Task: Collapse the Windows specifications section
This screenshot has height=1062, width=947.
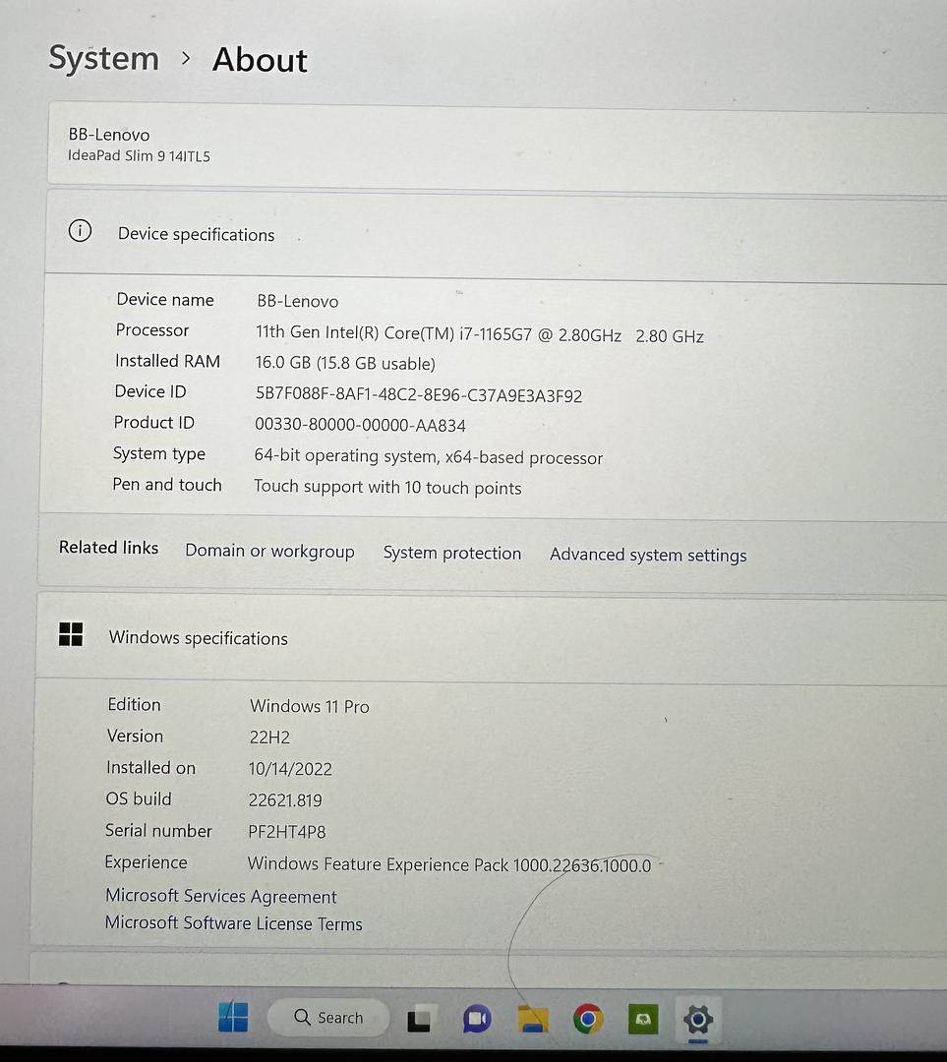Action: [491, 637]
